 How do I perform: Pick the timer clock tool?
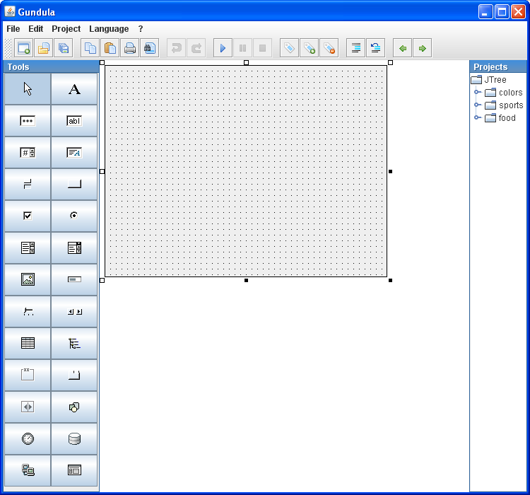[x=28, y=438]
